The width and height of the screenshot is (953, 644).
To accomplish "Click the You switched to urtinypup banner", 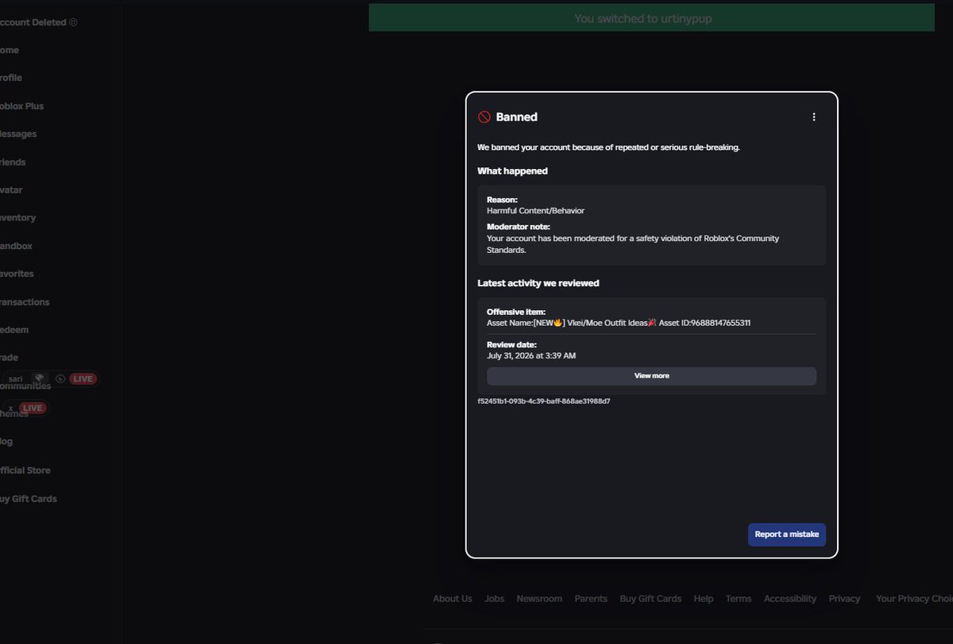I will click(x=651, y=18).
